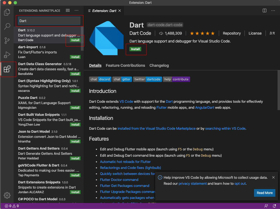Open the AngularDart link
Image resolution: width=280 pixels, height=209 pixels.
205,108
